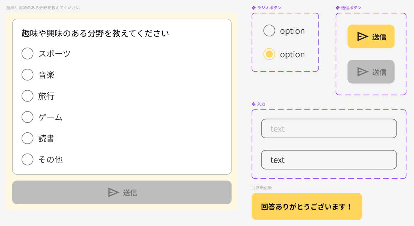414x226 pixels.
Task: Click the selected yellow option radio in the spec
Action: [269, 54]
